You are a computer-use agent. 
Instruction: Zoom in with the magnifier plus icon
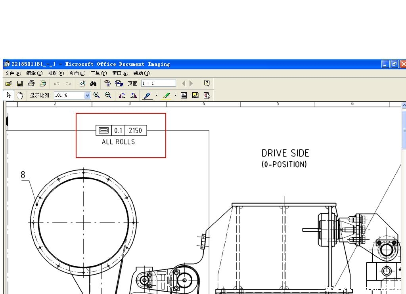[97, 95]
